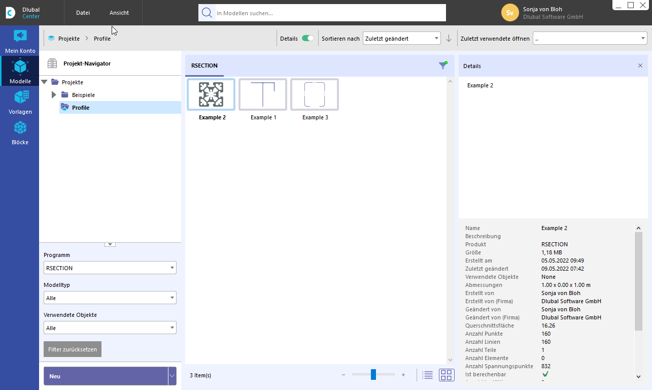Select the Example 1 model thumbnail
The height and width of the screenshot is (390, 652).
pos(263,94)
